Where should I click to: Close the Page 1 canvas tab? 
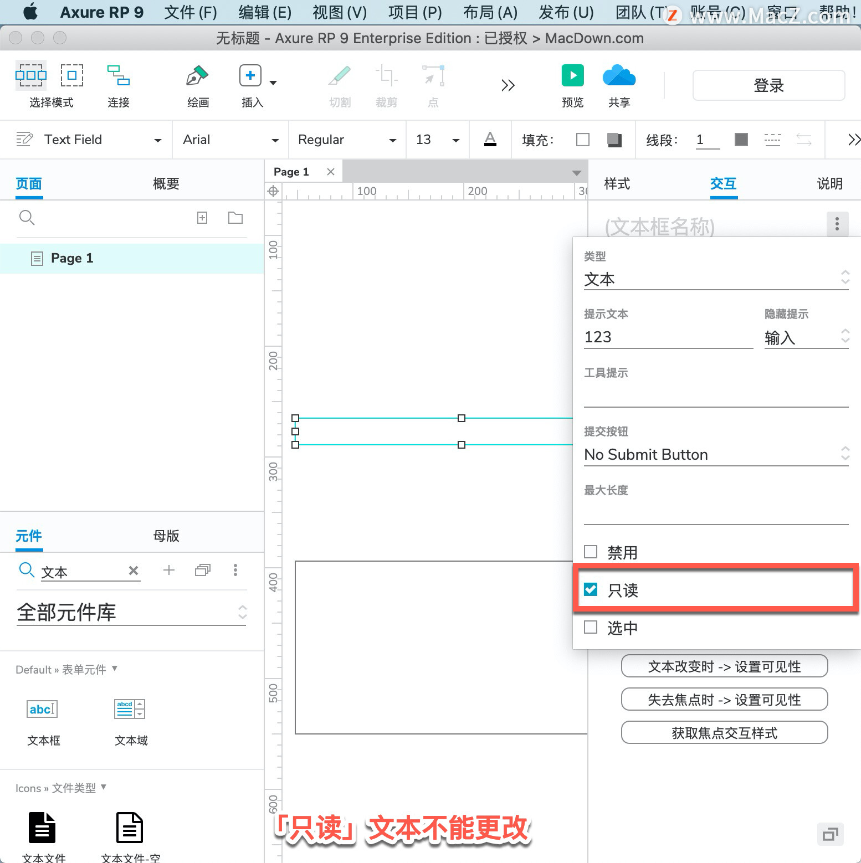[331, 172]
